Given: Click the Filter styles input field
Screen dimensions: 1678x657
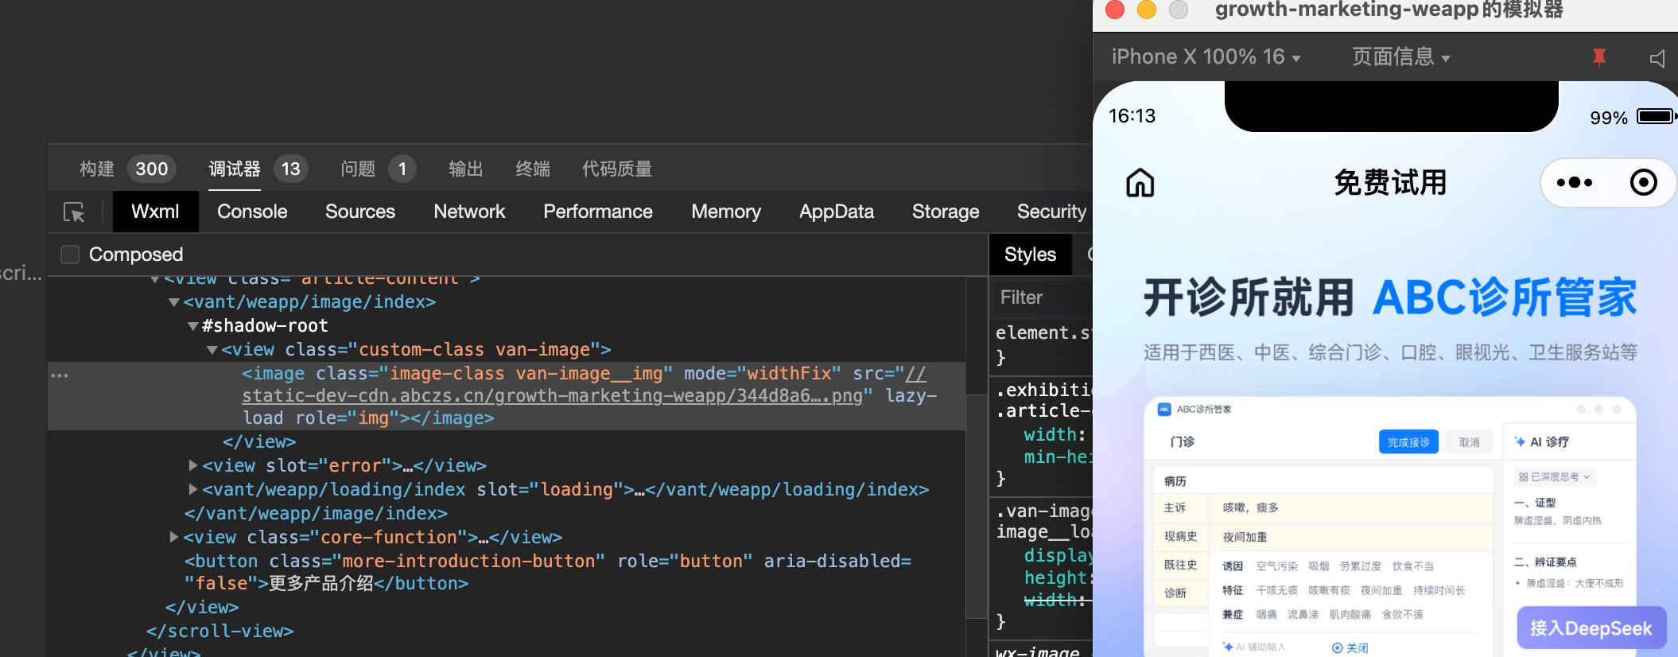Looking at the screenshot, I should pyautogui.click(x=1043, y=297).
